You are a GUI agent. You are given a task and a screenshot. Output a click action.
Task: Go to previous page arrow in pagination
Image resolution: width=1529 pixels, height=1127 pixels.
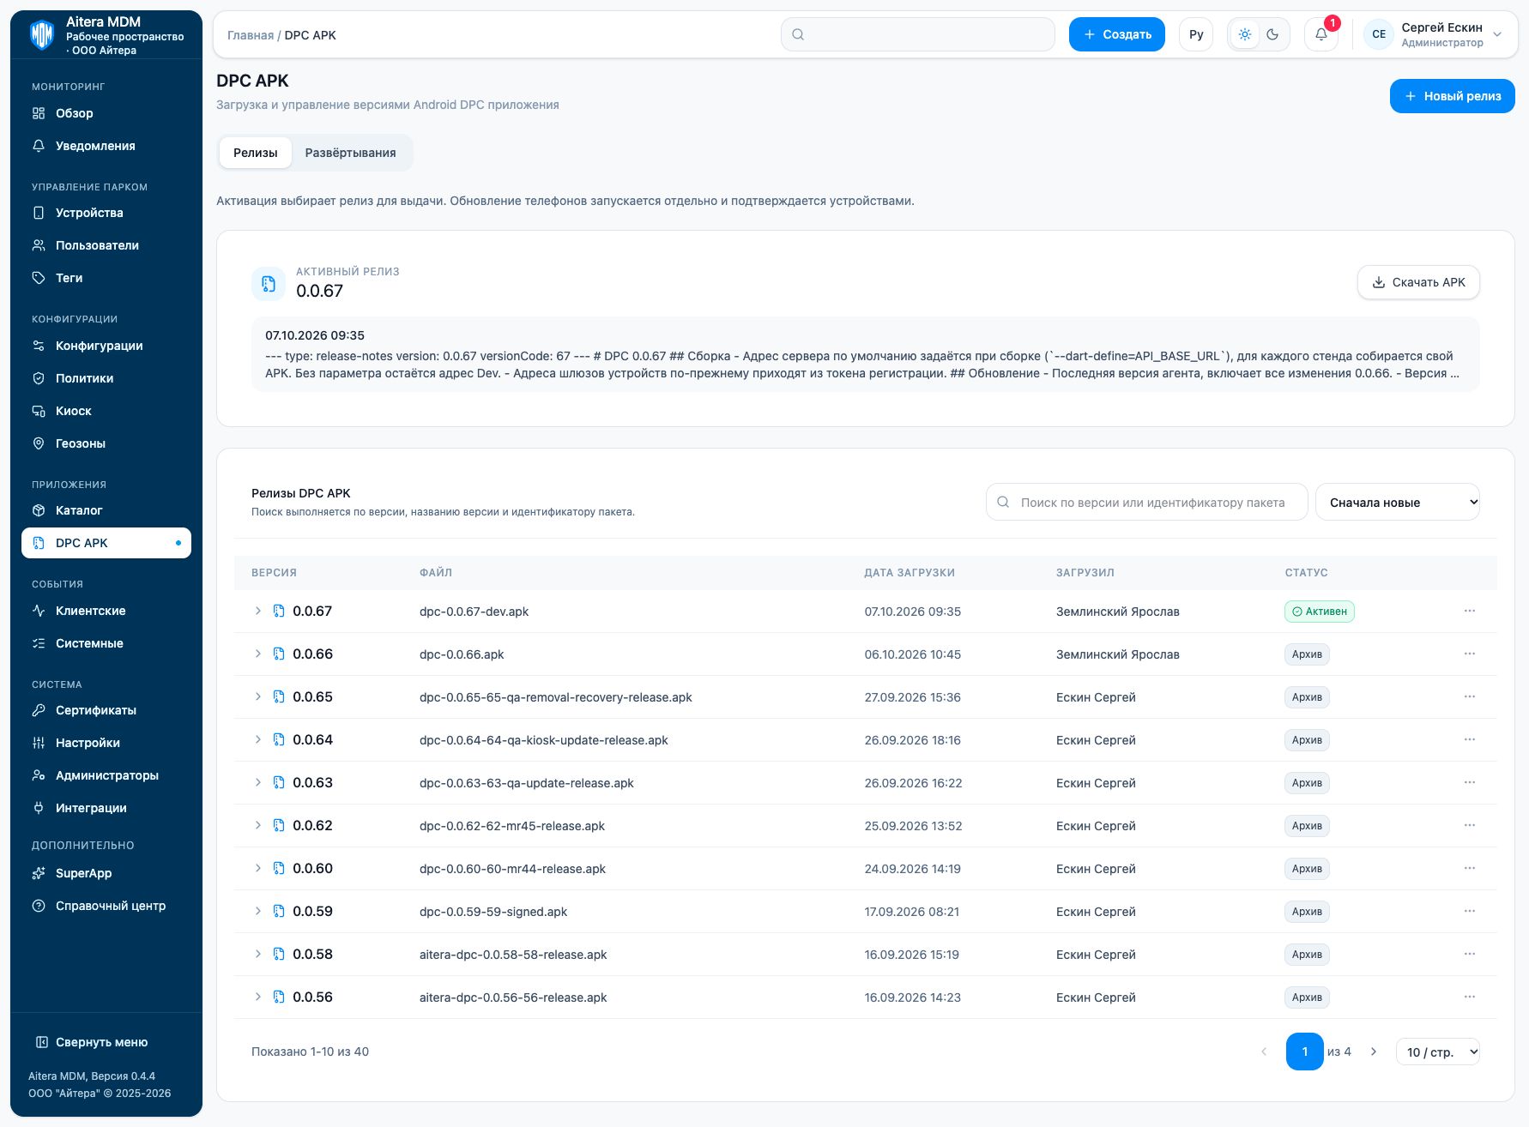point(1264,1052)
